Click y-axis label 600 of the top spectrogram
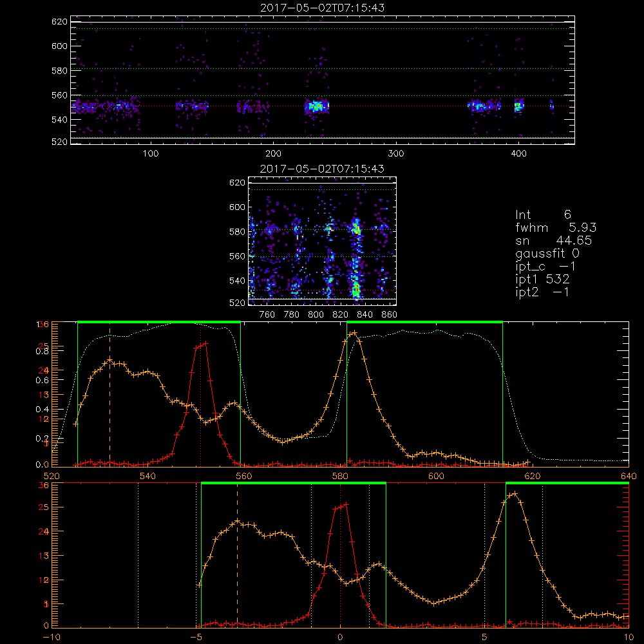Image resolution: width=644 pixels, height=644 pixels. [59, 46]
